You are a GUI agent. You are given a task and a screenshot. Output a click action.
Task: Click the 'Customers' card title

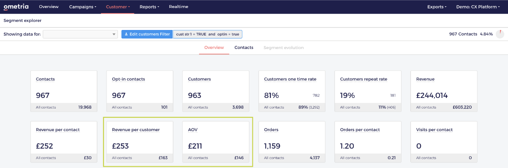(x=199, y=79)
